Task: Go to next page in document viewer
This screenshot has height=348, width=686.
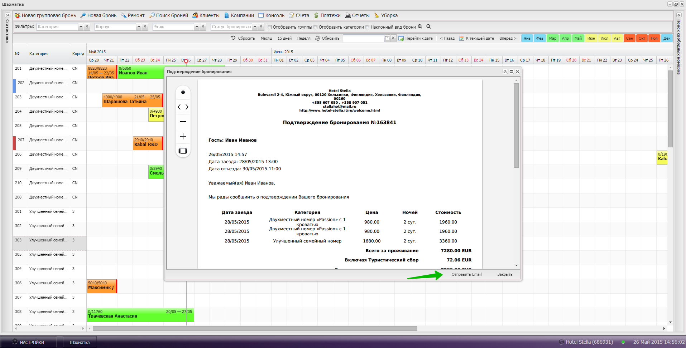Action: [x=187, y=107]
